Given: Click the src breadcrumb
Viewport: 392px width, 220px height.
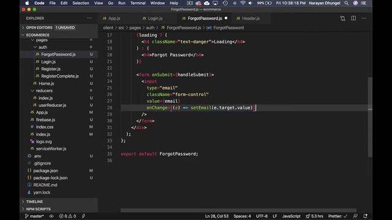Looking at the screenshot, I should [121, 28].
